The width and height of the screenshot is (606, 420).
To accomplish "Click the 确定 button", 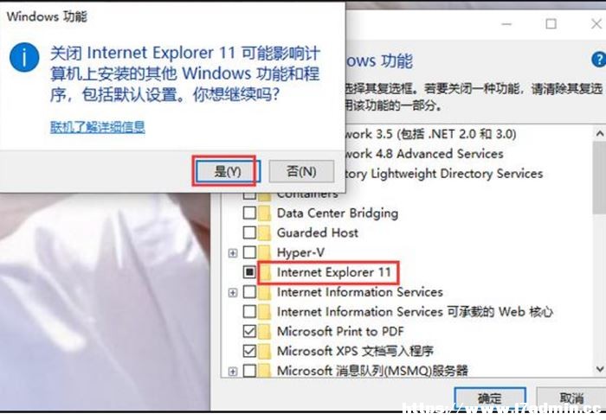I will coord(490,398).
